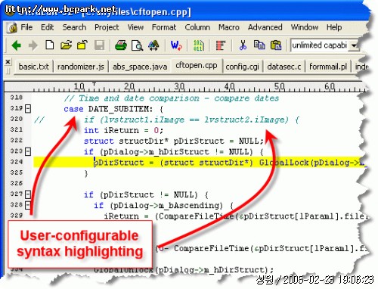Screen dimensions: 378x289
Task: Open Print Preview magnifier page icon
Action: 137,45
